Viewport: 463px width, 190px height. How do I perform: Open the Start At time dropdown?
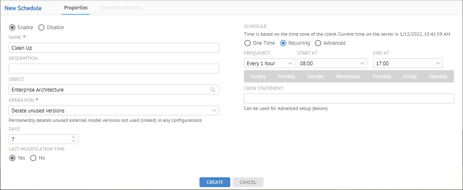[x=332, y=64]
